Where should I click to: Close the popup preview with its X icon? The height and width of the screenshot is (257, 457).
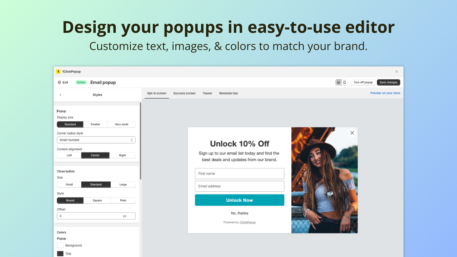352,132
